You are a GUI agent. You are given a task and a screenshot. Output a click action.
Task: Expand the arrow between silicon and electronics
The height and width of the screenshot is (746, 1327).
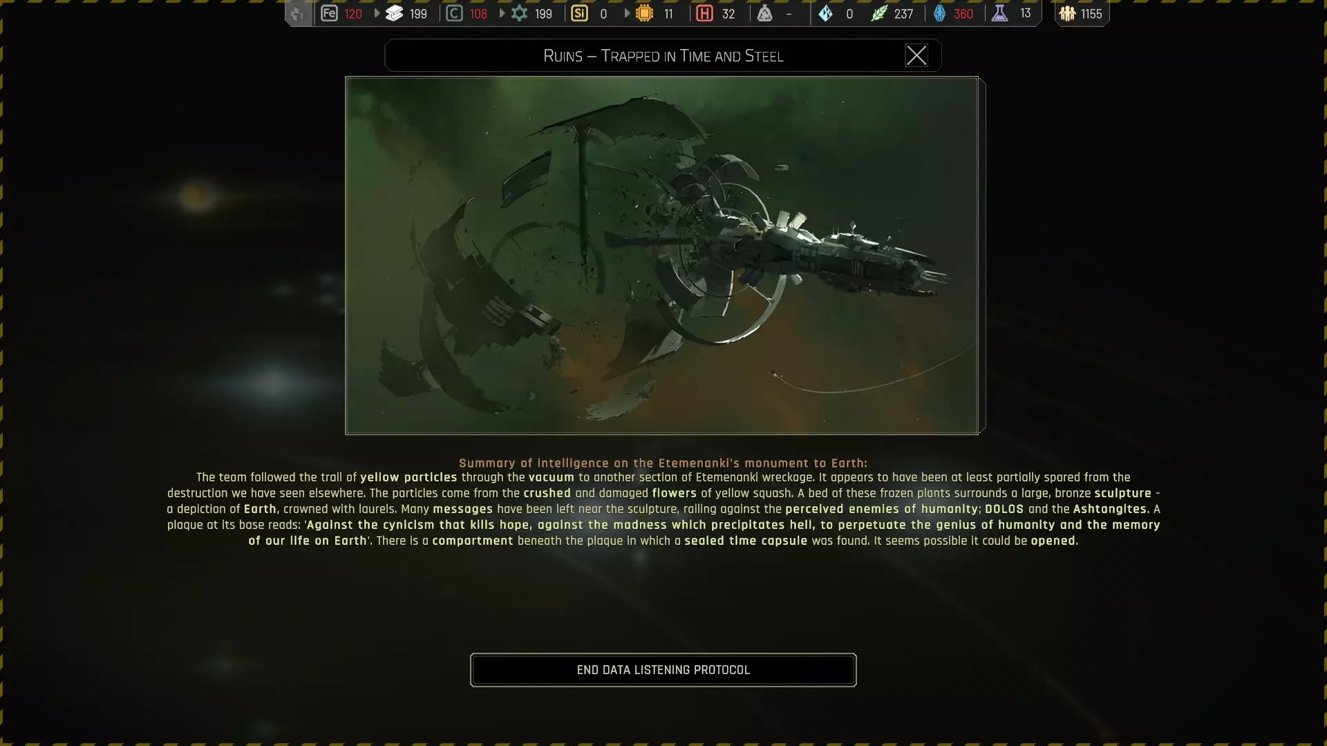click(627, 13)
